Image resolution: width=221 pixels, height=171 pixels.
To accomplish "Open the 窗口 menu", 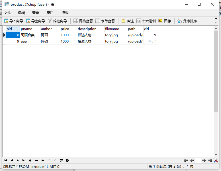I will coord(50,13).
